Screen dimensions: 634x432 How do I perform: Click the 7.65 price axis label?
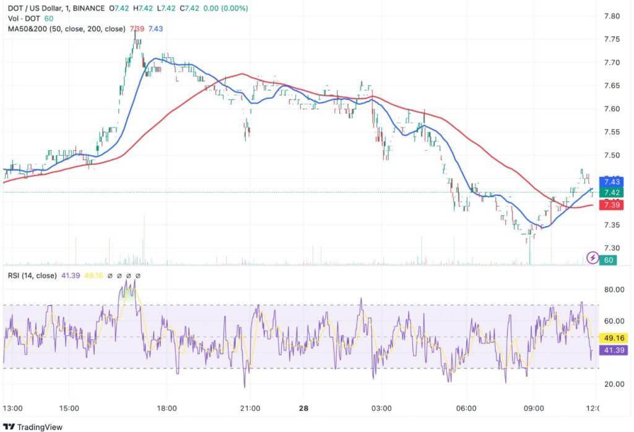612,85
